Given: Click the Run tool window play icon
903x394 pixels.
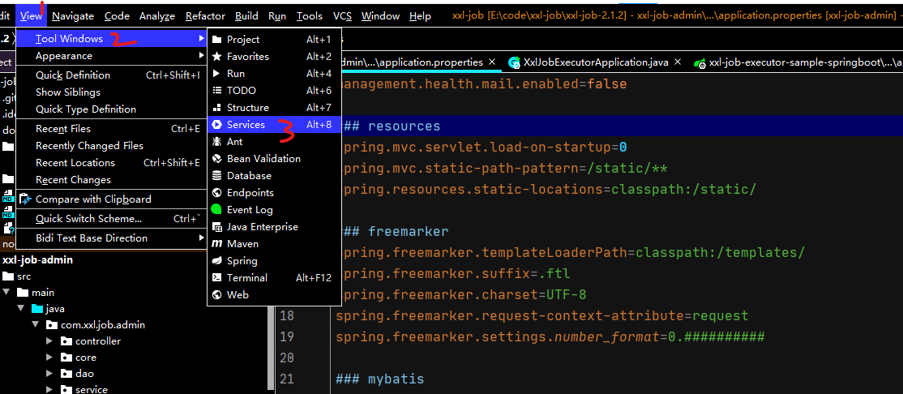Looking at the screenshot, I should tap(216, 74).
